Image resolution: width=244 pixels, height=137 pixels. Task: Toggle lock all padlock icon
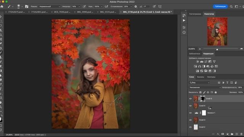coord(215,92)
